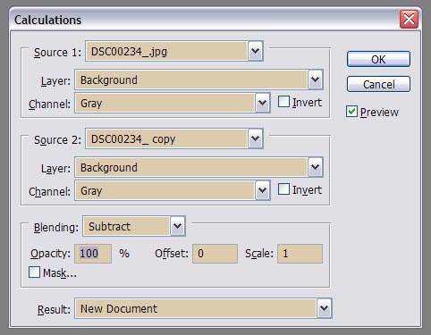
Task: Open the Source 2 Layer dropdown
Action: (199, 167)
